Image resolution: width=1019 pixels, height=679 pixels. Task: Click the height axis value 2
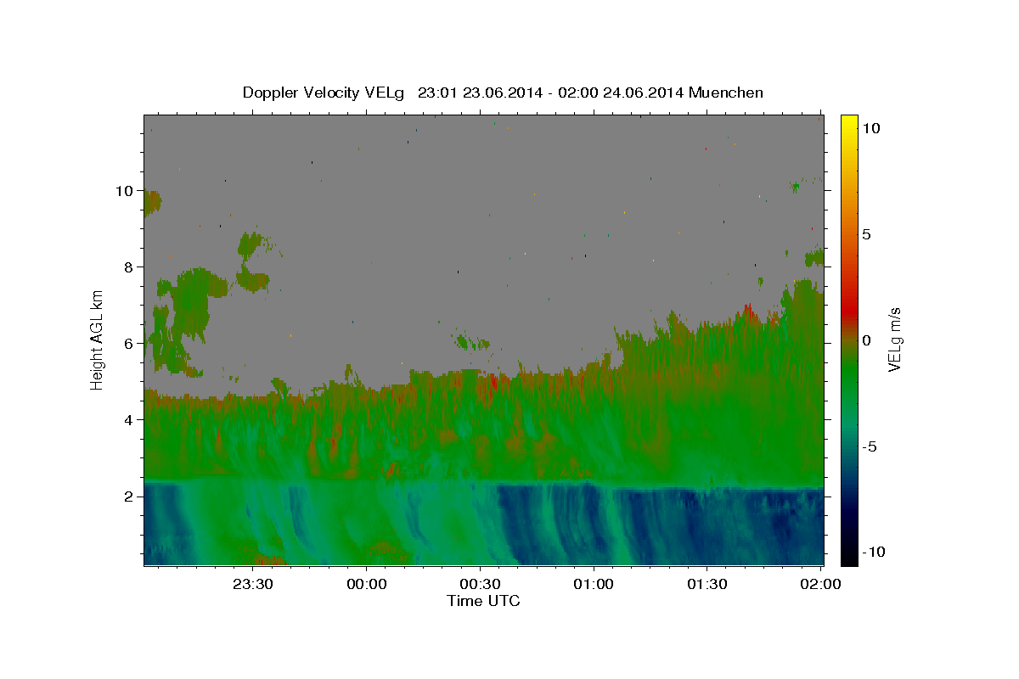(130, 497)
